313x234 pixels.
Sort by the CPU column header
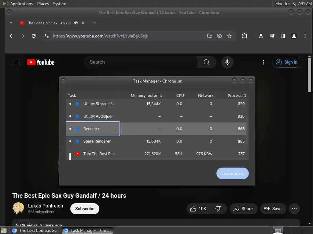(x=180, y=95)
